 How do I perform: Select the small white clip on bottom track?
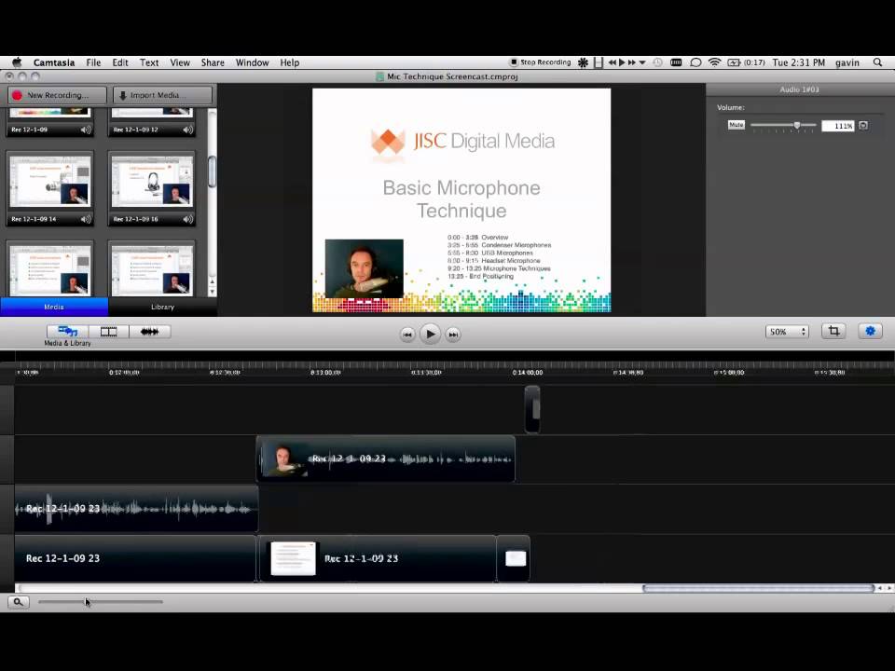(x=514, y=558)
